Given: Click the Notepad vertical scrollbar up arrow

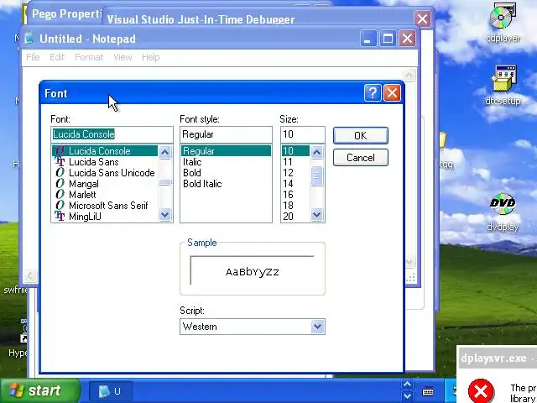Looking at the screenshot, I should tap(409, 75).
